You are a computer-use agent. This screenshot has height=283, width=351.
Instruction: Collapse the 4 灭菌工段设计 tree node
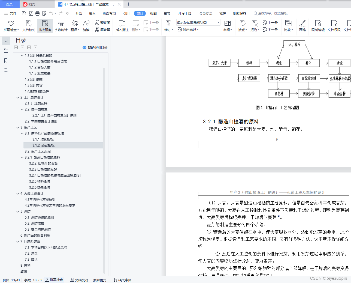tap(18, 193)
